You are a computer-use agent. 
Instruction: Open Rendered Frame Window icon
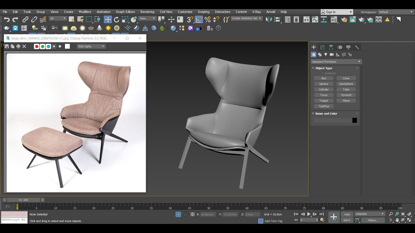(353, 19)
